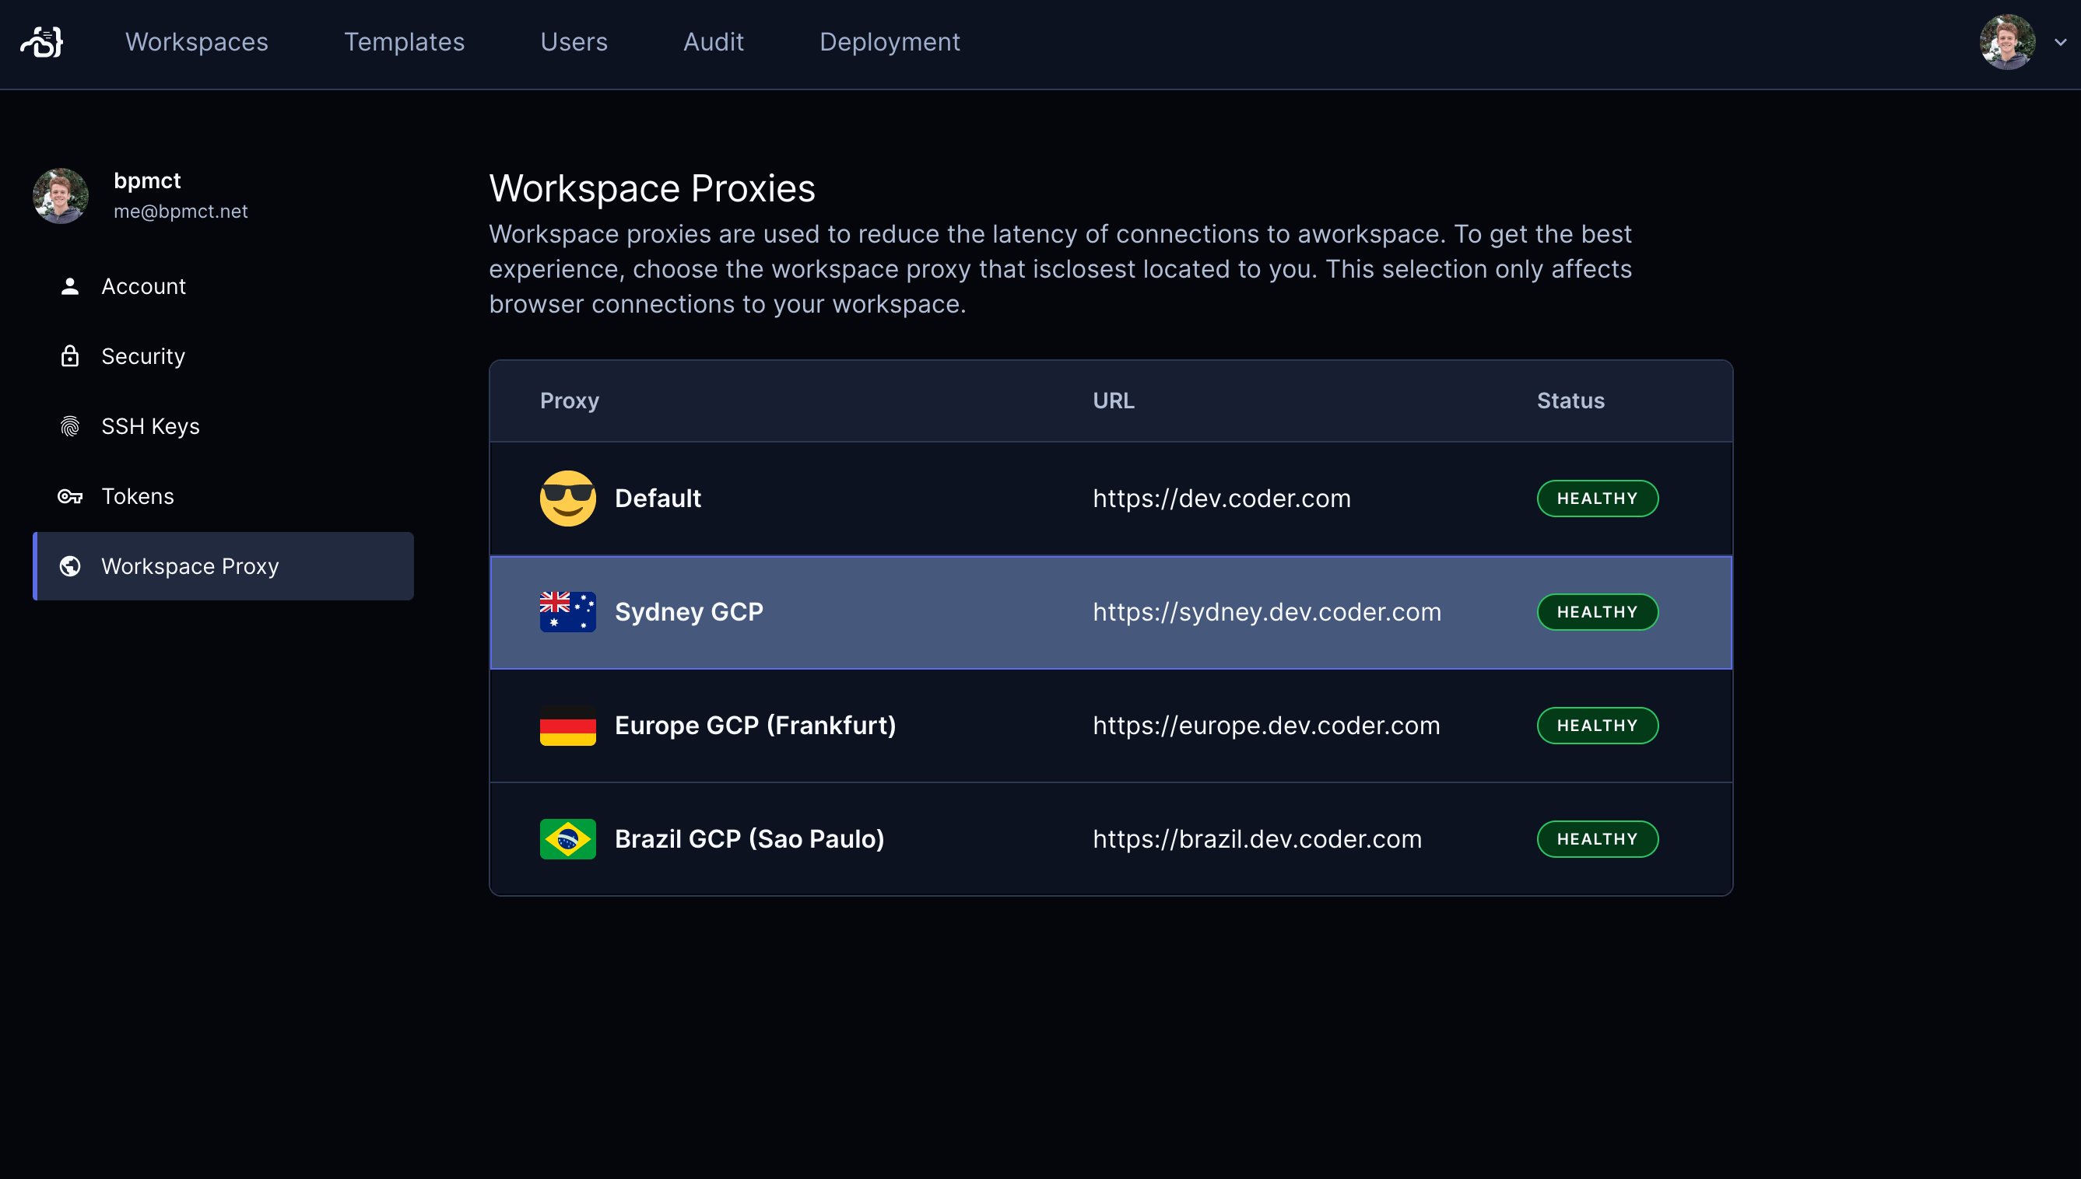Select the Brazil GCP (Sao Paulo) proxy

pos(749,839)
